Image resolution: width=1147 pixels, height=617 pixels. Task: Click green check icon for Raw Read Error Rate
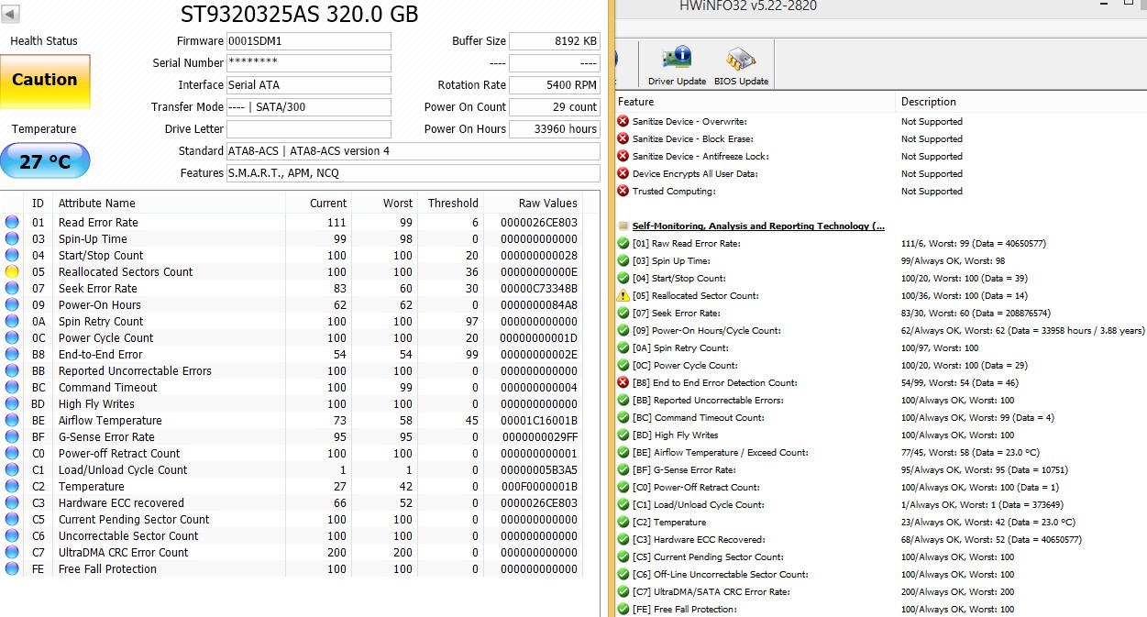point(623,244)
